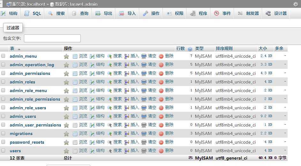Click the search icon in admin_role_menu row

click(x=109, y=91)
